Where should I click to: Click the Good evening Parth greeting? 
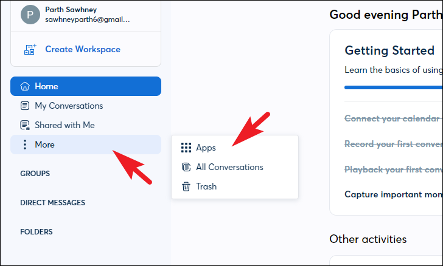coord(386,15)
